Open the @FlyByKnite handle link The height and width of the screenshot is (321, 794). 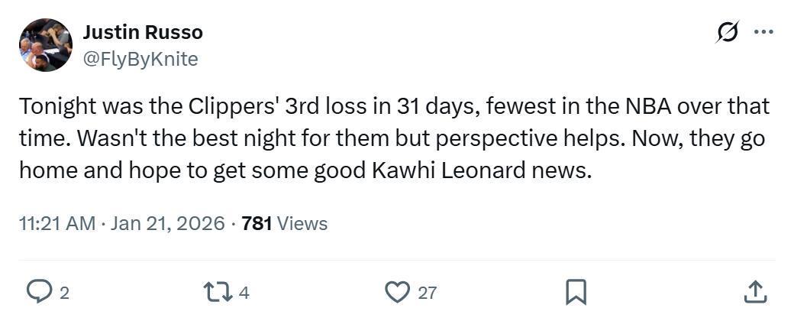pos(140,59)
